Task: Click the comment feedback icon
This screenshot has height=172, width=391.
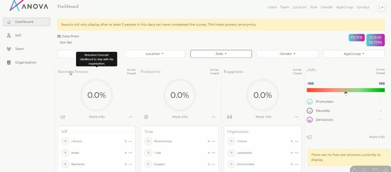Action: 375,170
